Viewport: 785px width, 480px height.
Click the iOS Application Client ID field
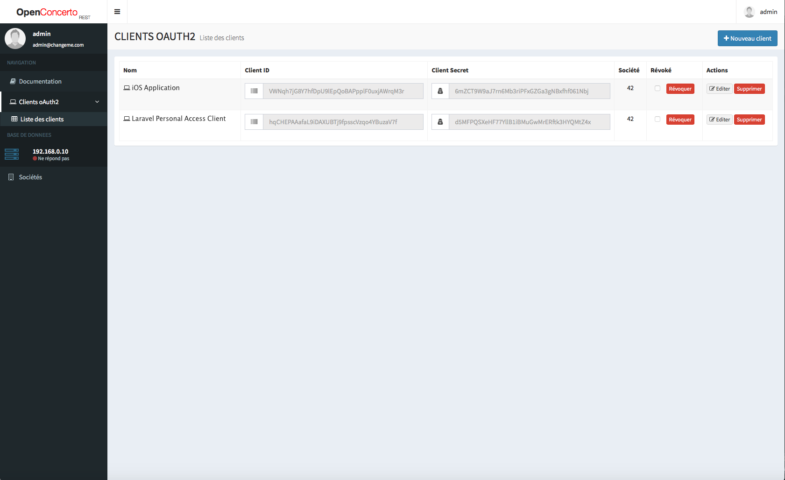pyautogui.click(x=343, y=91)
